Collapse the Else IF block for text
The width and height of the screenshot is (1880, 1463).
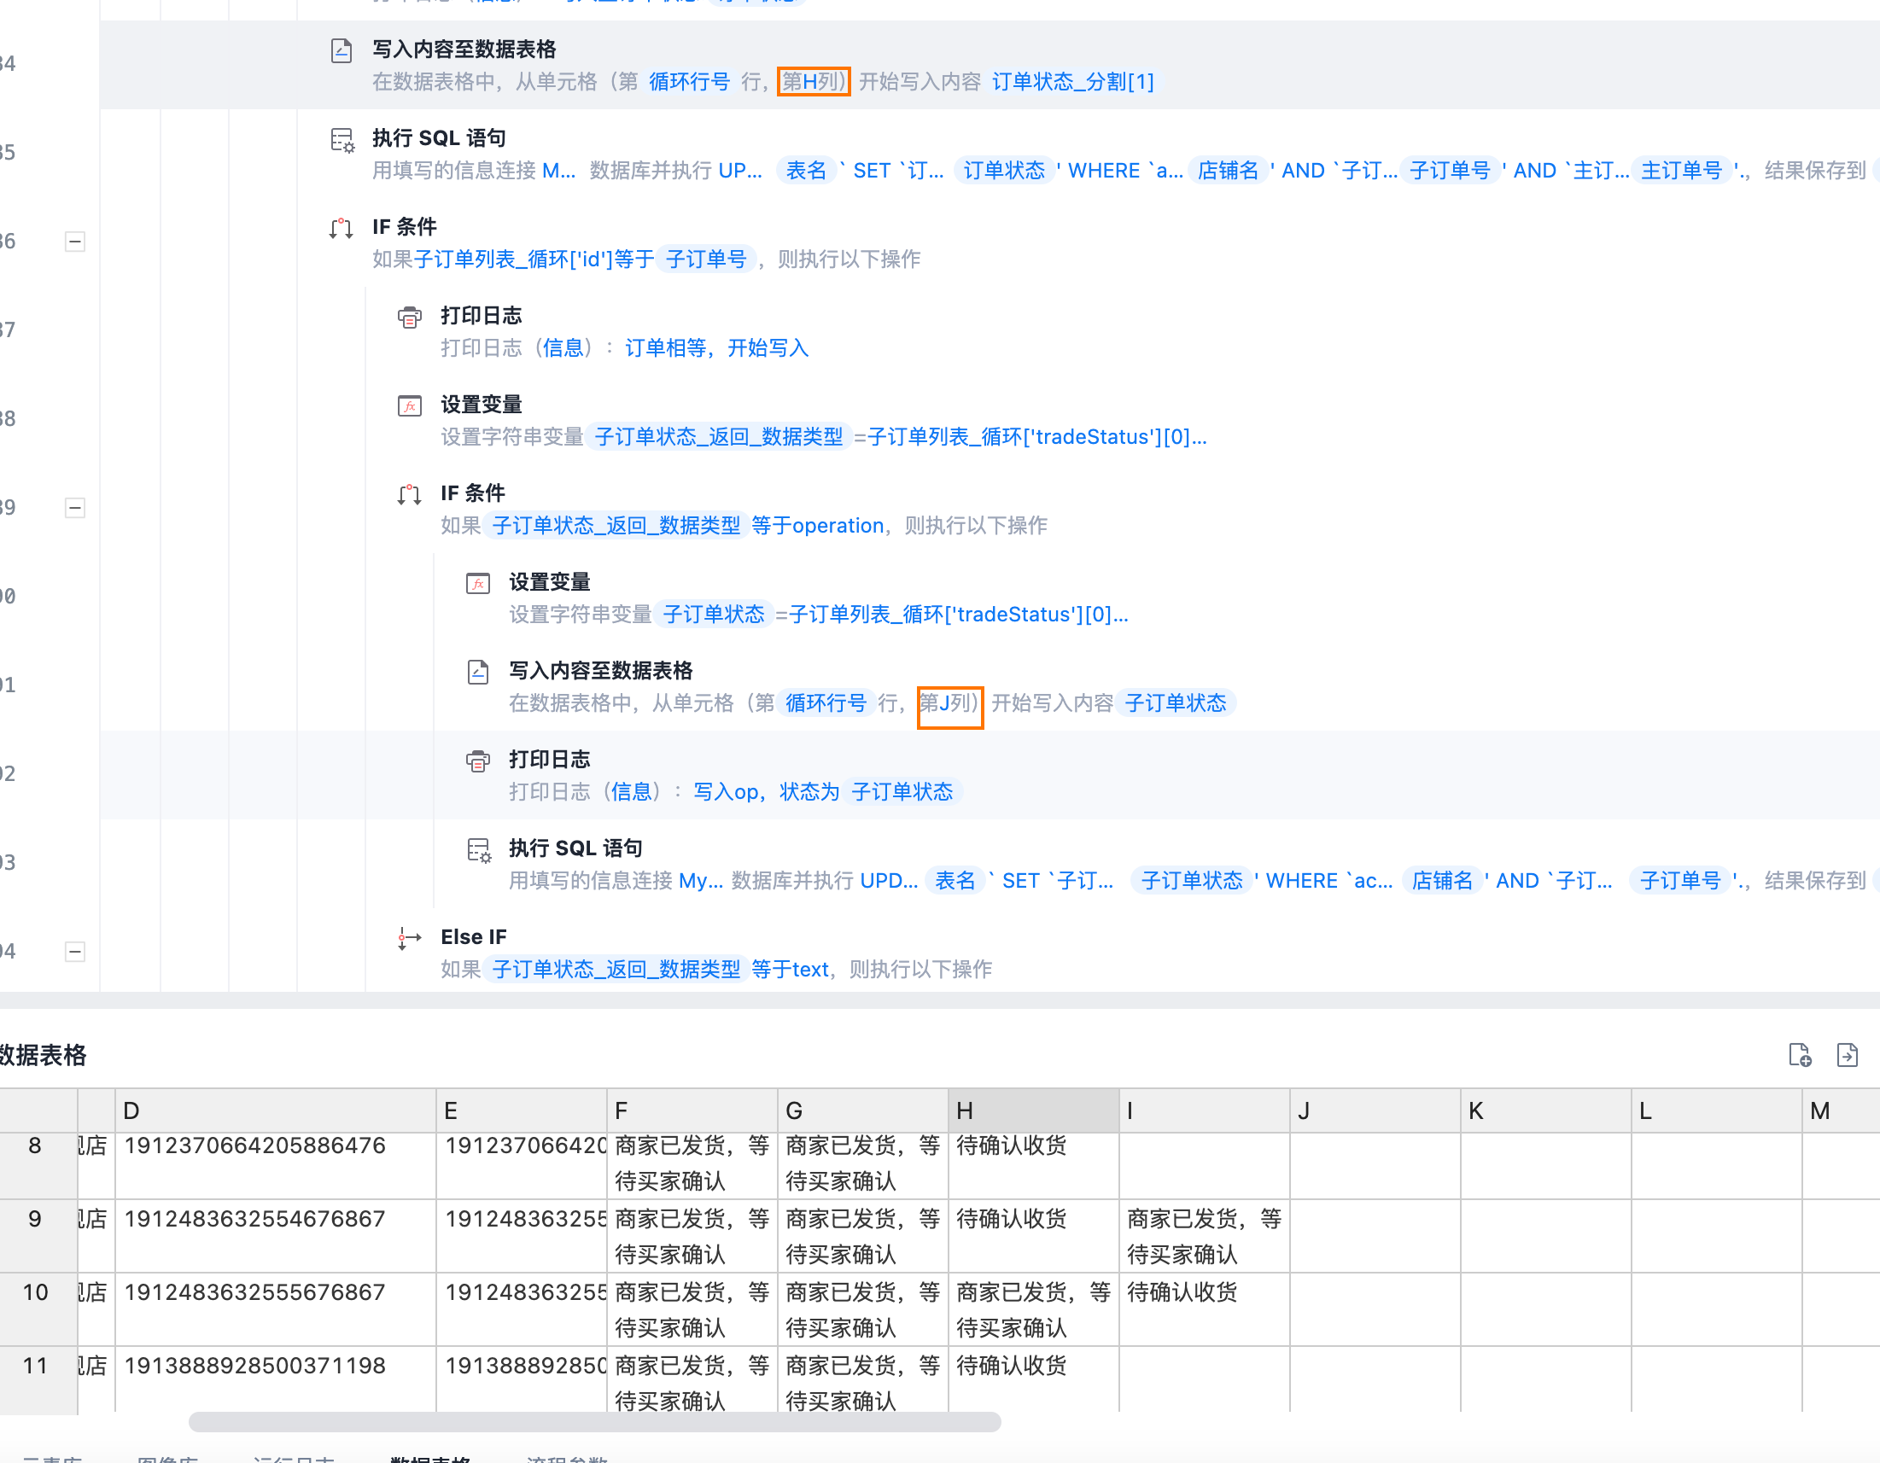(75, 951)
